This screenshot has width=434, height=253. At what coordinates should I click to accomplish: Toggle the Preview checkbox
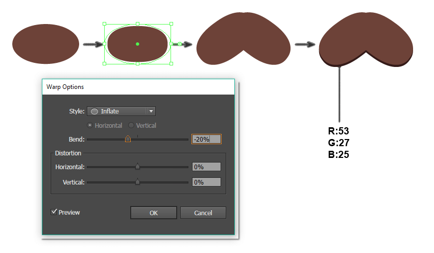[x=54, y=212]
